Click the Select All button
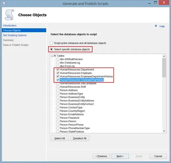The image size is (171, 163). [x=60, y=138]
